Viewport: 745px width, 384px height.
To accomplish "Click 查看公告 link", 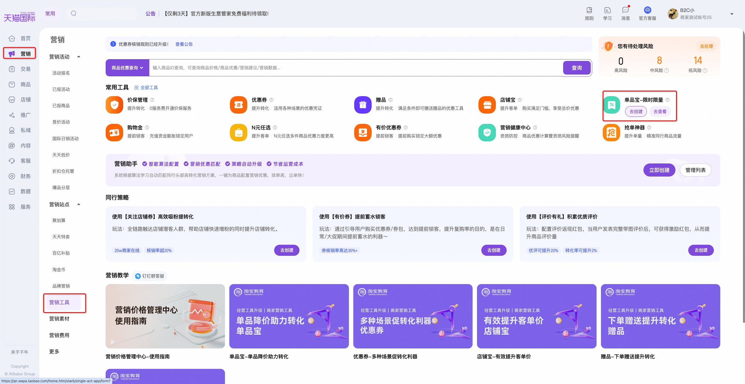I will pos(184,44).
